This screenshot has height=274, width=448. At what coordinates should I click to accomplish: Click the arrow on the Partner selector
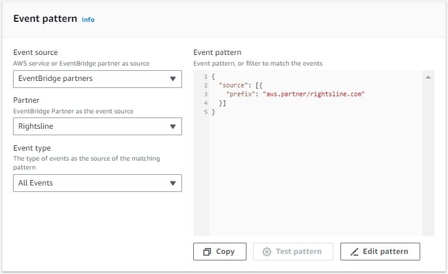click(x=173, y=126)
